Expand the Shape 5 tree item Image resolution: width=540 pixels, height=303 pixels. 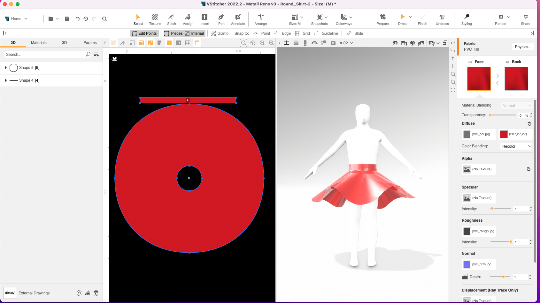[x=6, y=67]
